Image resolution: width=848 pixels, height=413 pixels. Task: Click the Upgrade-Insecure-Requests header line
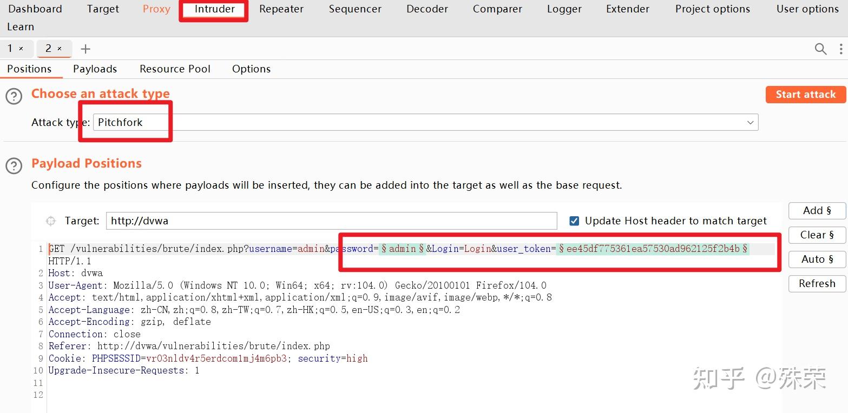(x=124, y=370)
